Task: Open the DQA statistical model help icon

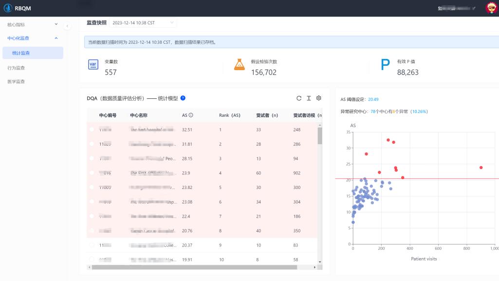Action: point(183,98)
